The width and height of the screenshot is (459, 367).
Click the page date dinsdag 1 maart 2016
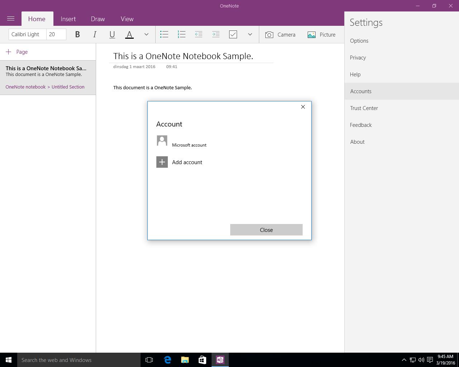(134, 67)
